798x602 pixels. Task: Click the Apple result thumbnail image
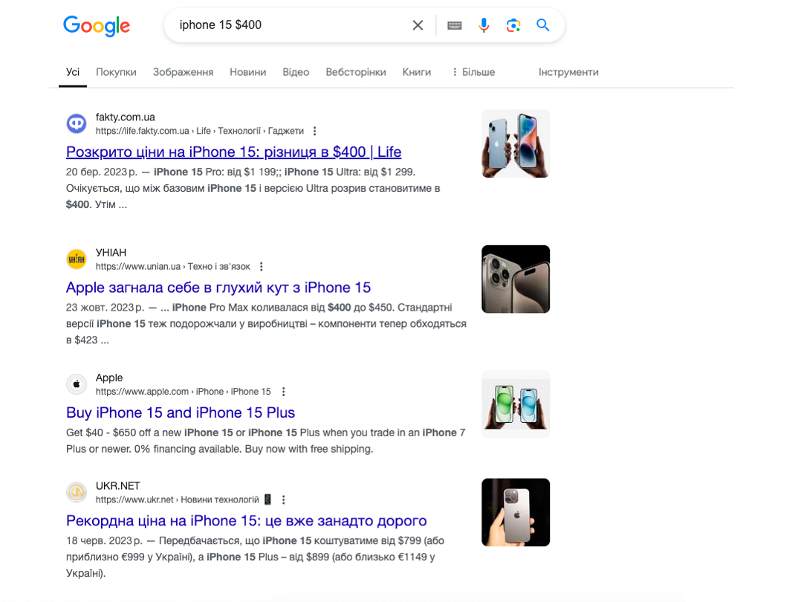click(x=516, y=404)
